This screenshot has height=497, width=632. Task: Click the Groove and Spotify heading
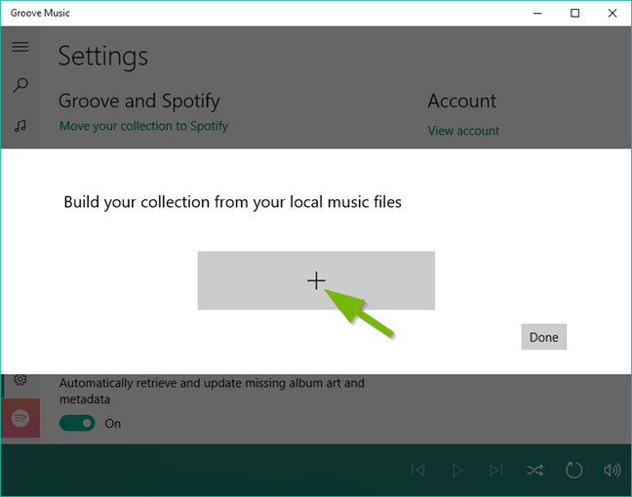pyautogui.click(x=139, y=101)
